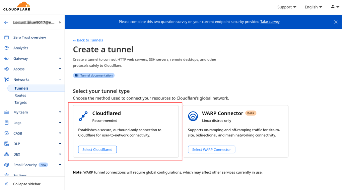Open the English language dropdown

314,7
